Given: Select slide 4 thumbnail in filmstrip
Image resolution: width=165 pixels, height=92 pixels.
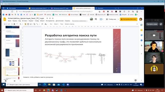Looking at the screenshot, I should tap(12, 53).
